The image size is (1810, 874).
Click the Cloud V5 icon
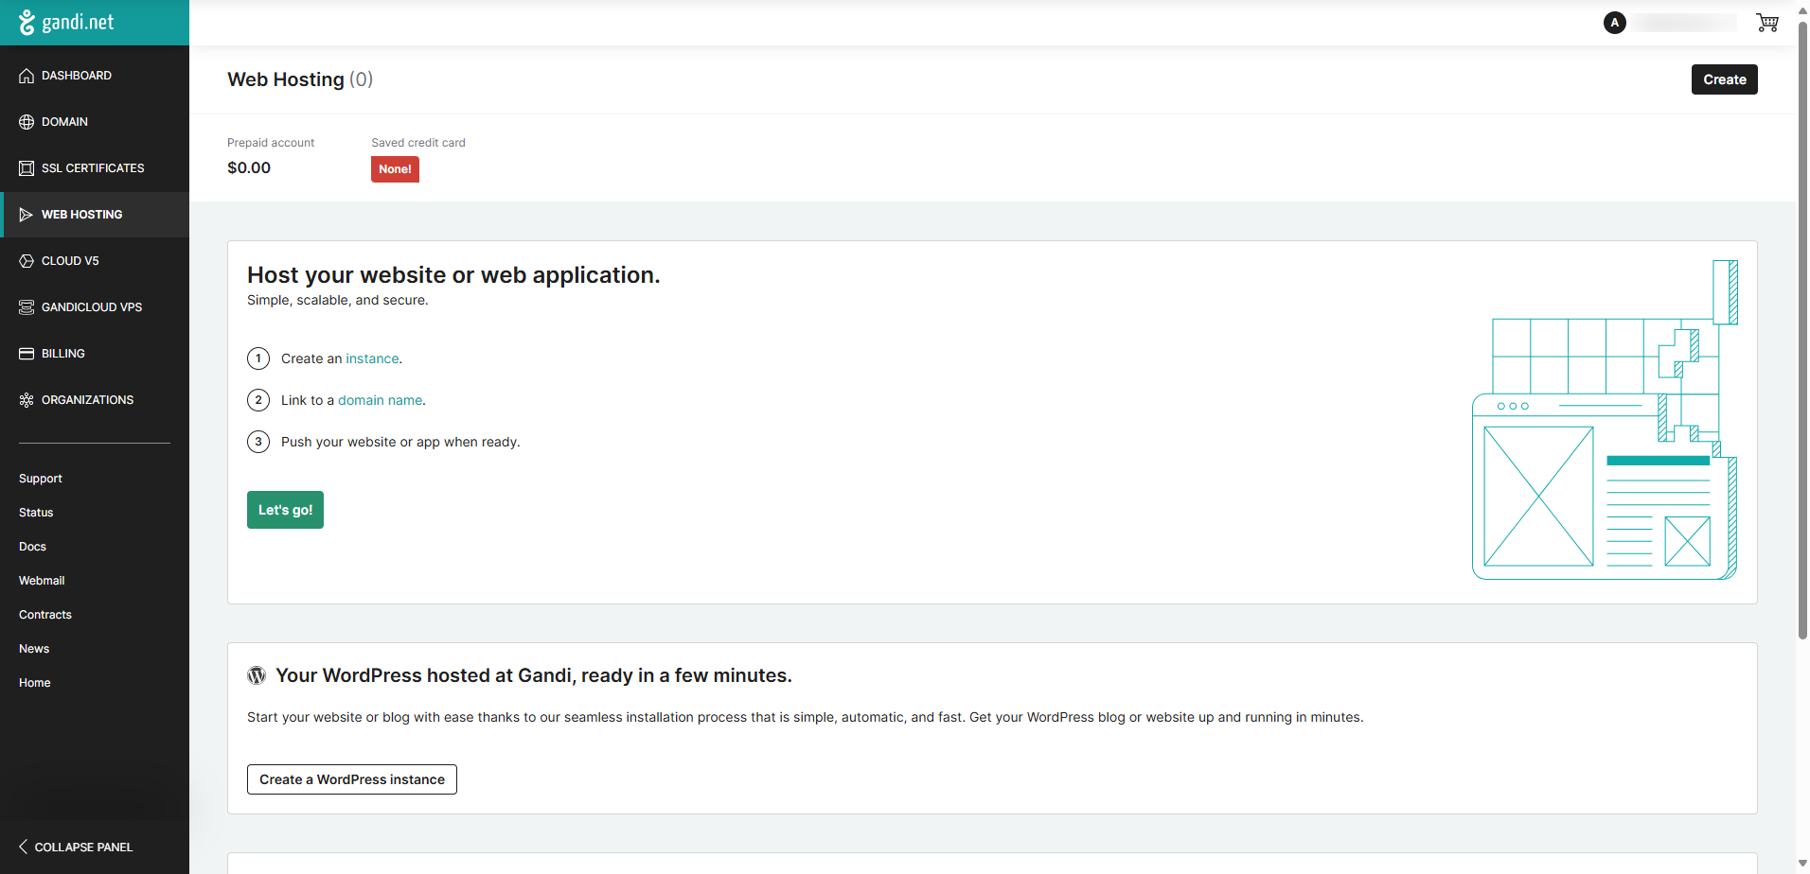[x=27, y=261]
